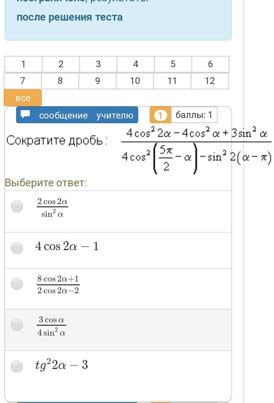Choose the 8 cos 2α+1 fraction answer

(x=17, y=284)
